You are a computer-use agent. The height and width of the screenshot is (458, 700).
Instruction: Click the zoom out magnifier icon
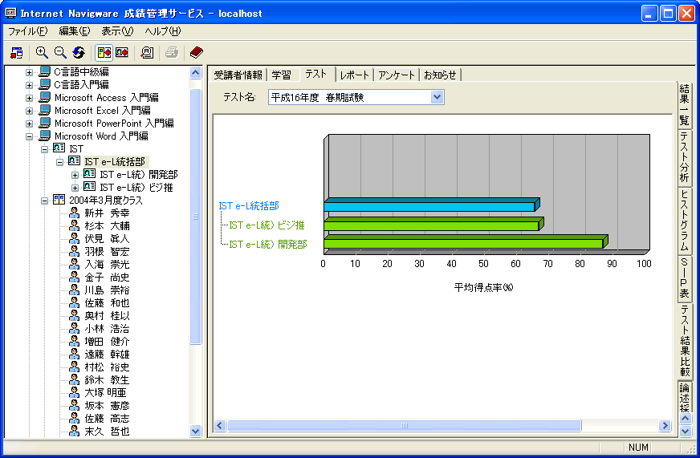click(x=60, y=53)
